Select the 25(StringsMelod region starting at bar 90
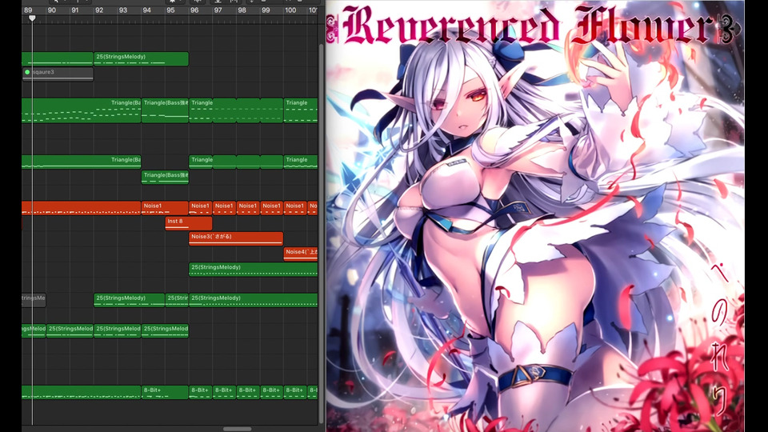 pyautogui.click(x=70, y=331)
